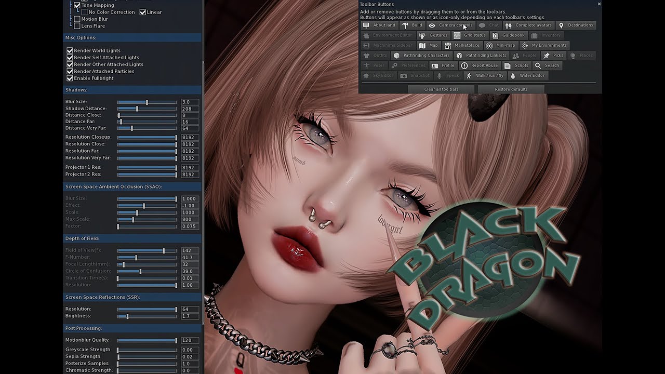Image resolution: width=665 pixels, height=374 pixels.
Task: Click the Post Processing section header
Action: tap(132, 328)
